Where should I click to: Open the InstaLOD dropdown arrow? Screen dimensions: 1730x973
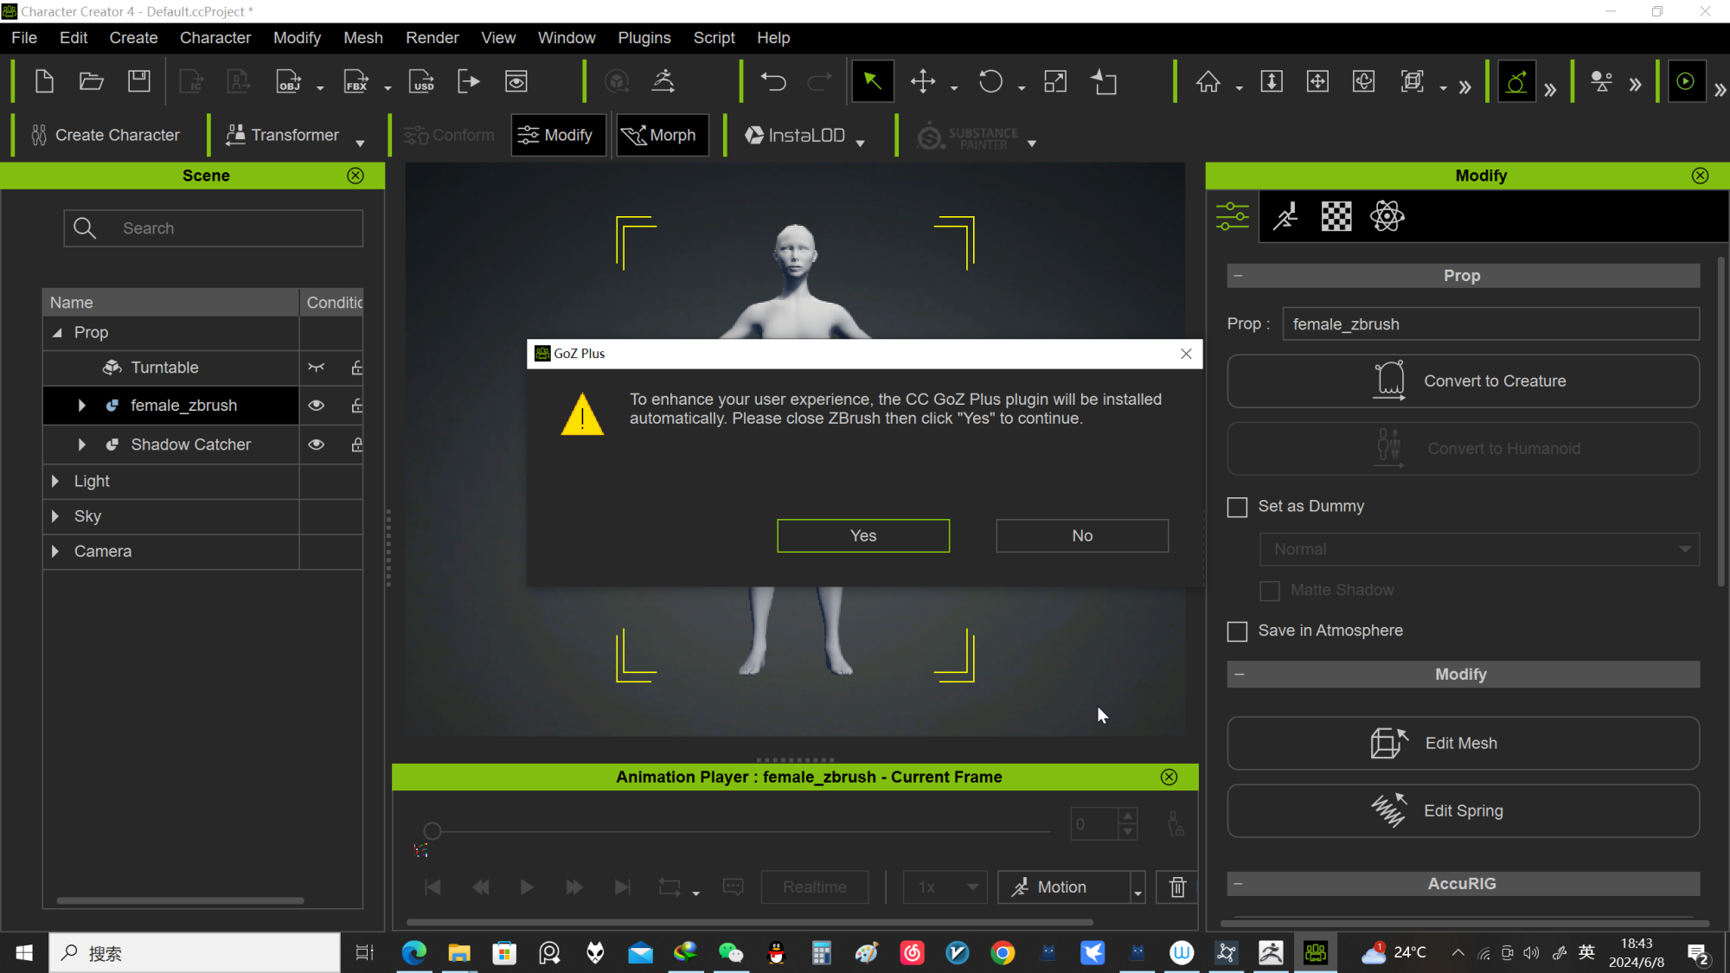pyautogui.click(x=860, y=143)
